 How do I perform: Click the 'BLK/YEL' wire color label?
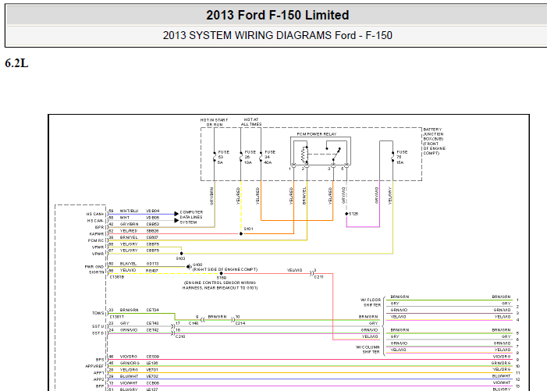point(128,264)
